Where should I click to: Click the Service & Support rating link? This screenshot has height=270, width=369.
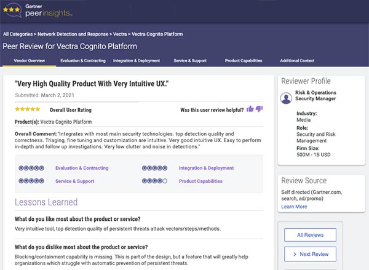point(74,181)
